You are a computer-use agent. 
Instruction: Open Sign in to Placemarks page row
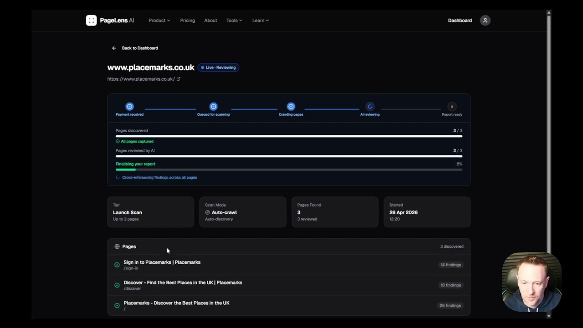pyautogui.click(x=289, y=265)
